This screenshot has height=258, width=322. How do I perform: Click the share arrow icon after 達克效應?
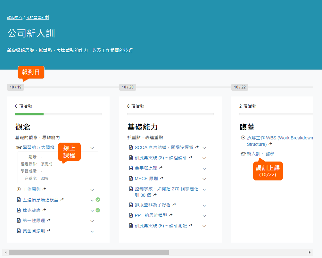[44, 210]
